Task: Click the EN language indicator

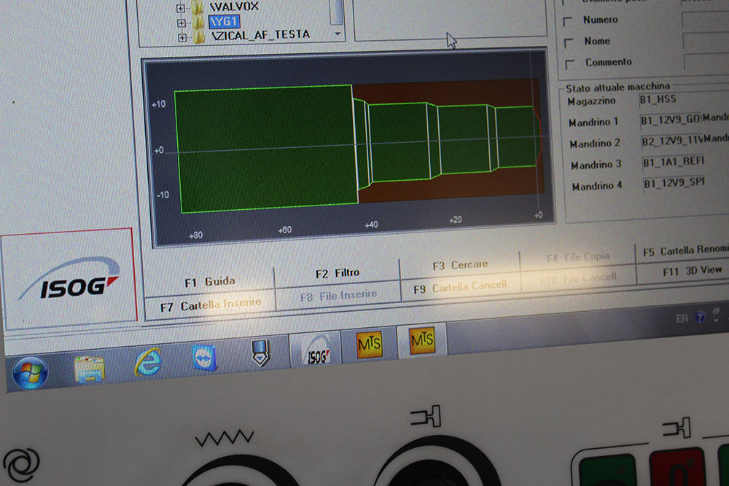Action: pos(682,318)
